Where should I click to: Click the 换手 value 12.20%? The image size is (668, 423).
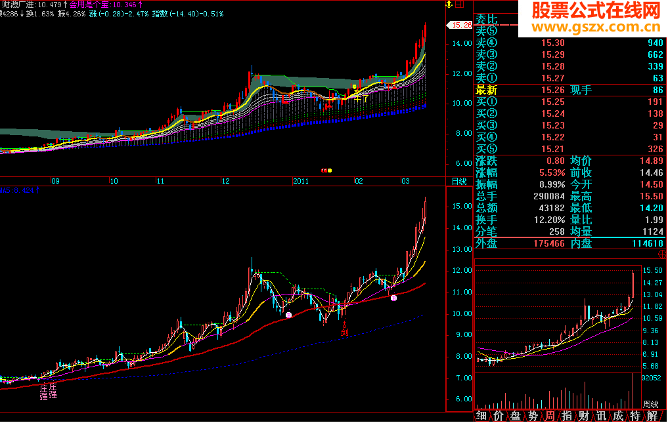(x=550, y=220)
